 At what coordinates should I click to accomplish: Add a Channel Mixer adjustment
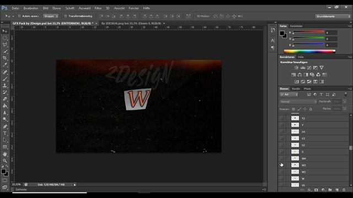[318, 75]
